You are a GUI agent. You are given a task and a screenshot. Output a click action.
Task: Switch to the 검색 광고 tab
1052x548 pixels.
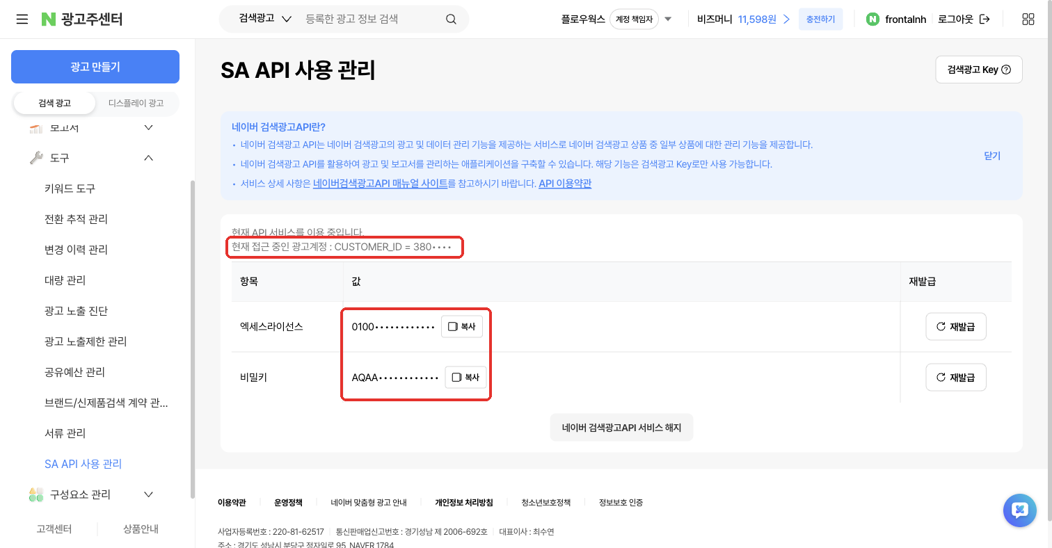(54, 103)
